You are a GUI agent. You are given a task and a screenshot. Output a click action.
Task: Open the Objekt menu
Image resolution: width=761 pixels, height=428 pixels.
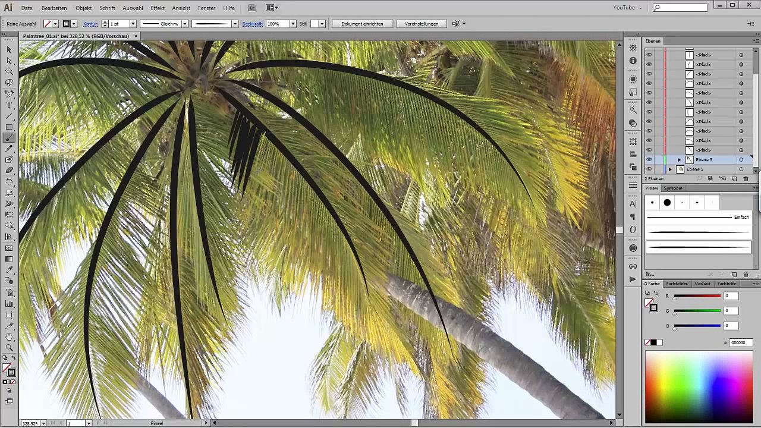83,8
